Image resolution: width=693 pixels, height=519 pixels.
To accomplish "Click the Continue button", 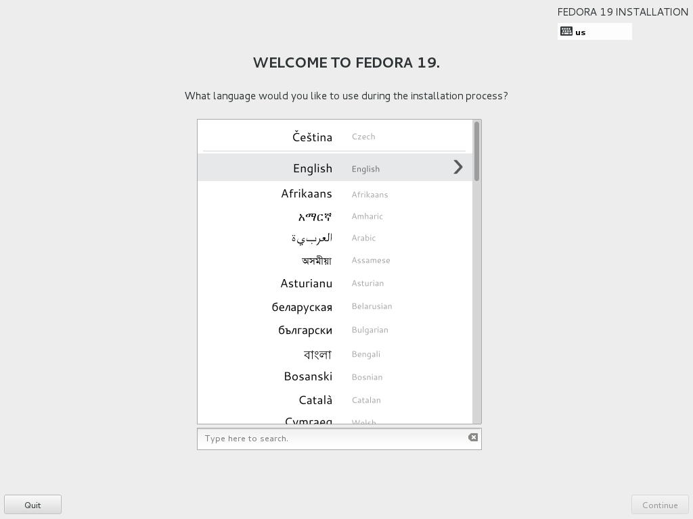I will 660,505.
